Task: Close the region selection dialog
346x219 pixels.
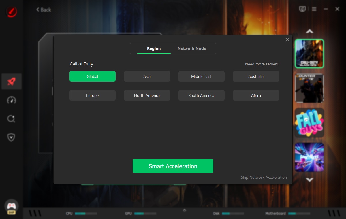Action: 287,40
